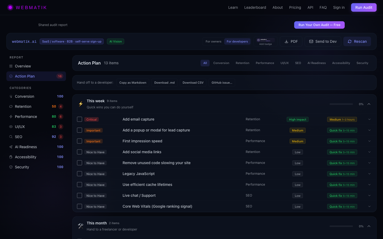Click the Retention refresh icon
Image resolution: width=383 pixels, height=239 pixels.
[11, 106]
